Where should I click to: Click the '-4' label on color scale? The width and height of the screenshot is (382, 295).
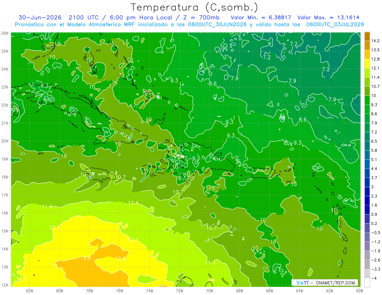[x=374, y=278]
